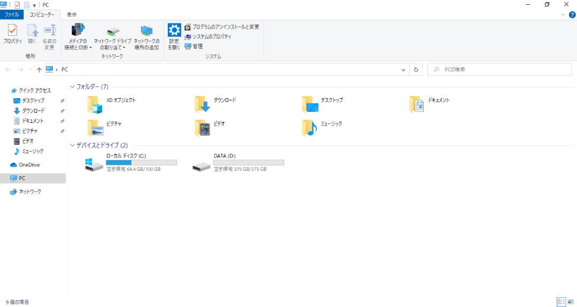Unpin ダウンロード via its pin icon
The height and width of the screenshot is (307, 577).
tap(62, 111)
